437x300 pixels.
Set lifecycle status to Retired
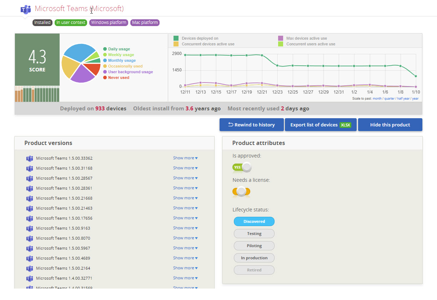[x=254, y=270]
